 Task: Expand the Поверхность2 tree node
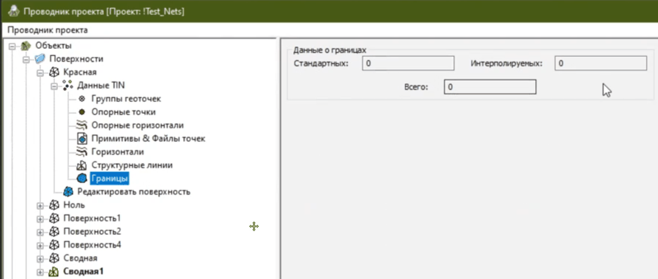click(40, 232)
